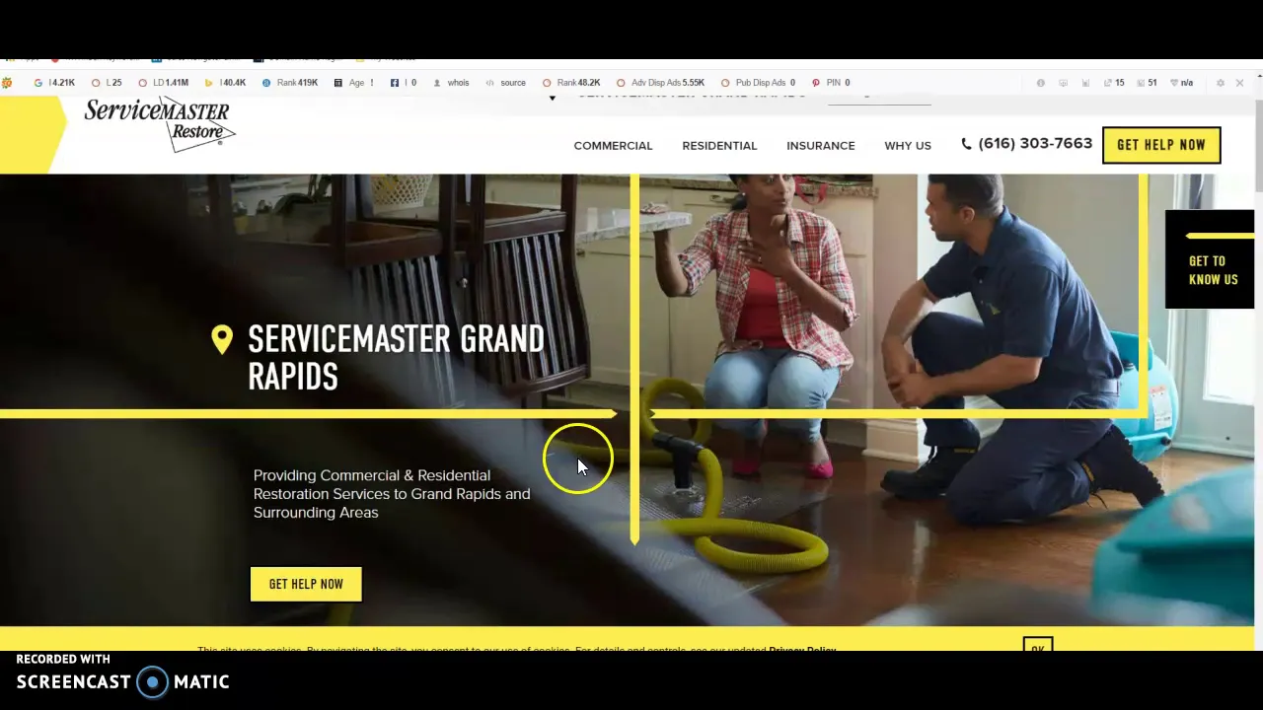Viewport: 1263px width, 710px height.
Task: View Alexa Rank 419K metric
Action: (290, 83)
